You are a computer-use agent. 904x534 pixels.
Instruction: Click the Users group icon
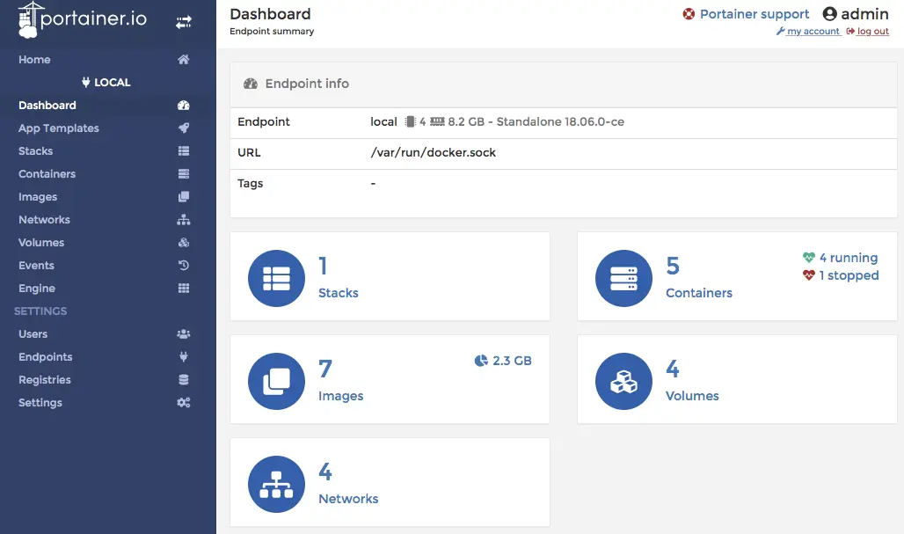tap(183, 334)
